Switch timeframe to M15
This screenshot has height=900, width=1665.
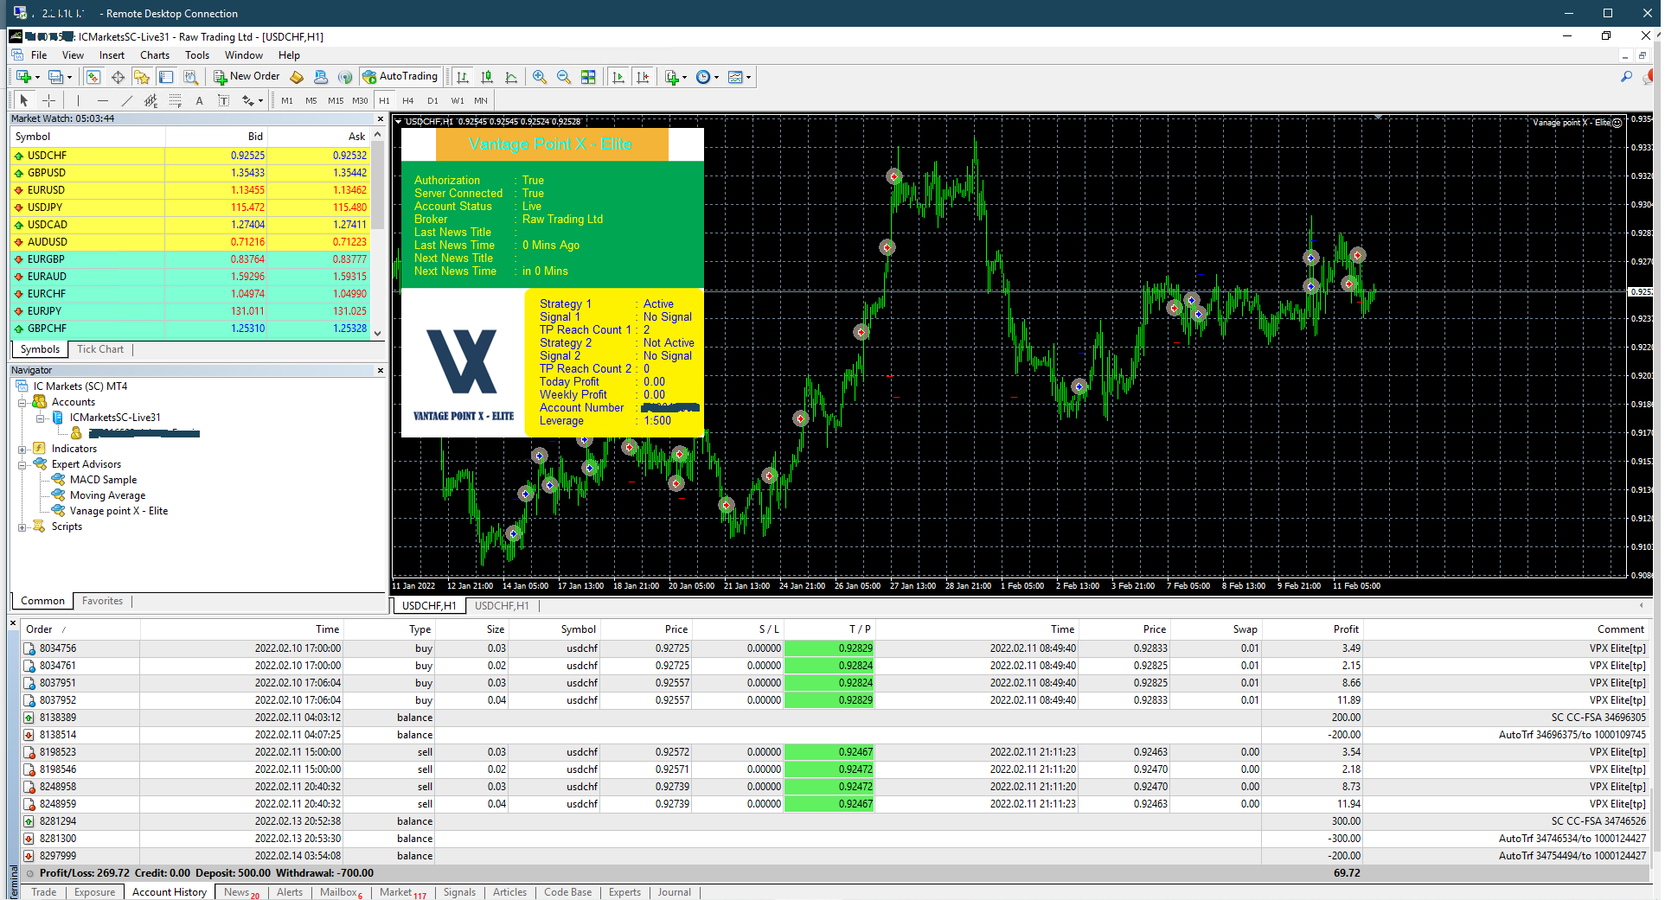pos(336,100)
